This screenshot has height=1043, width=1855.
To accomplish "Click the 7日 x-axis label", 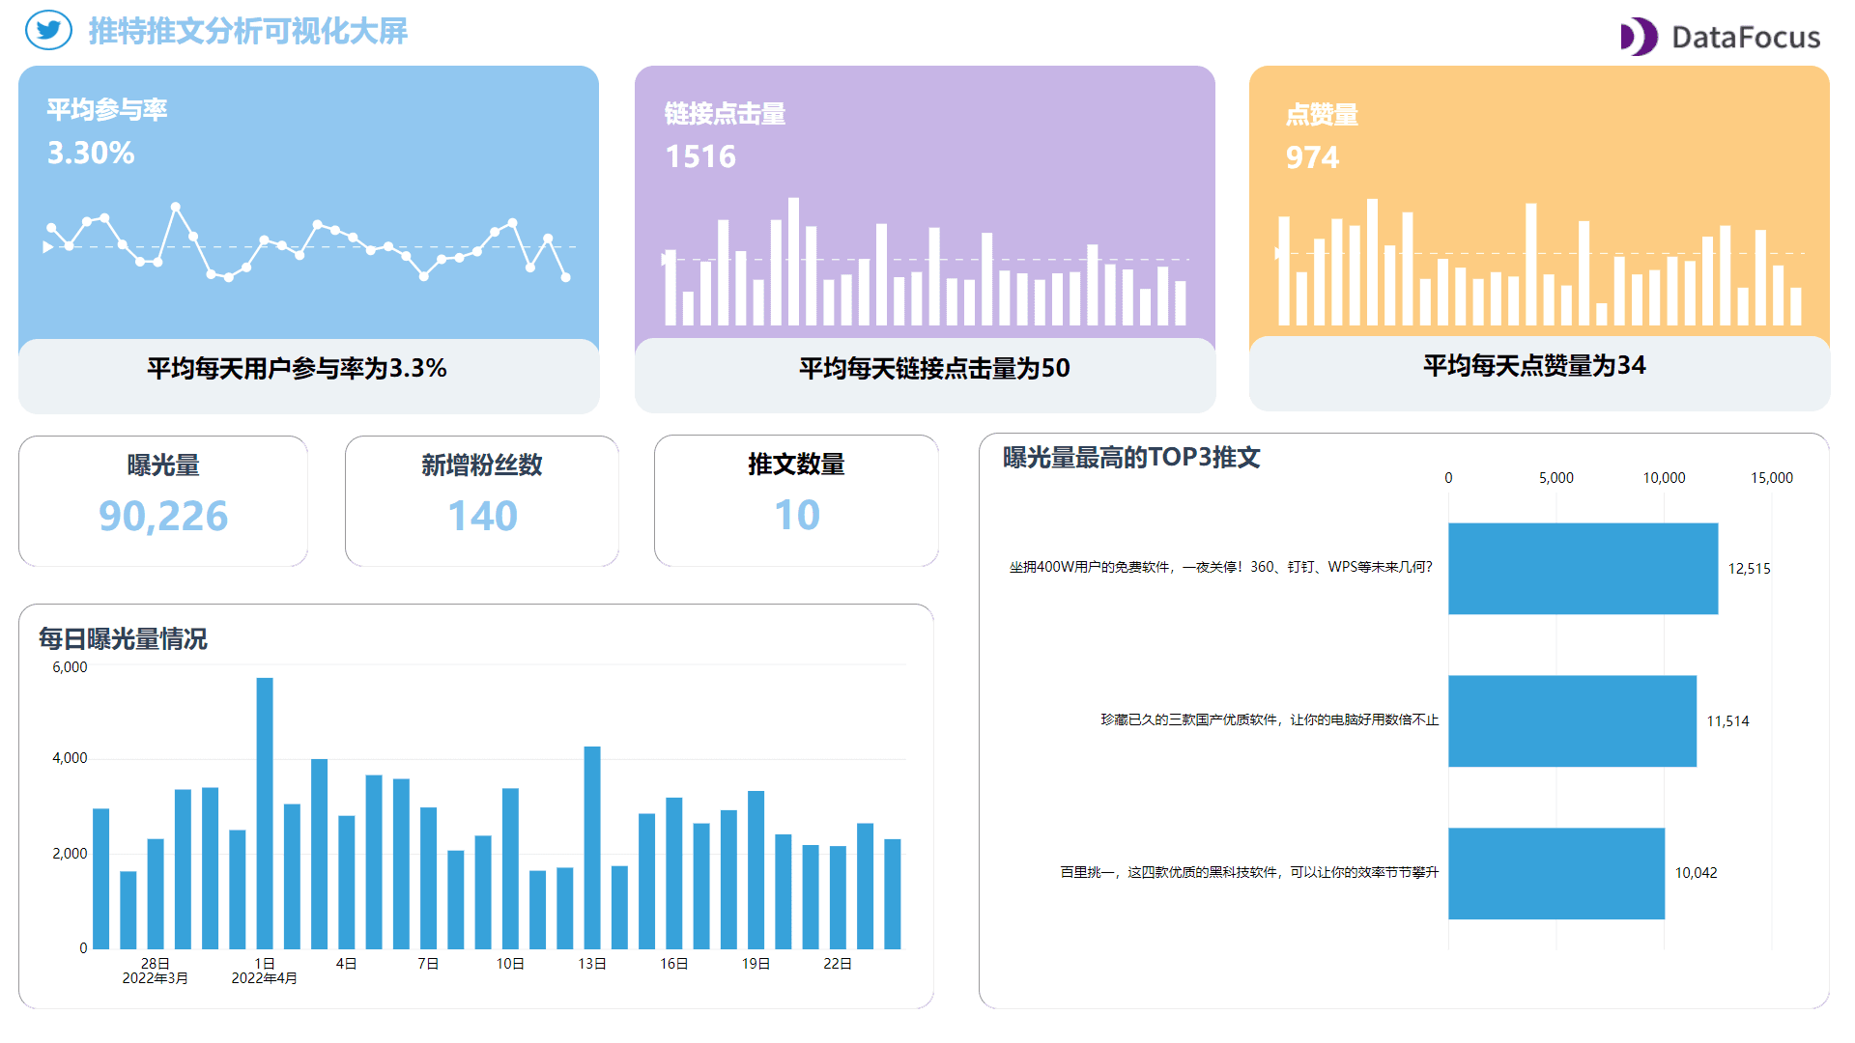I will coord(428,964).
